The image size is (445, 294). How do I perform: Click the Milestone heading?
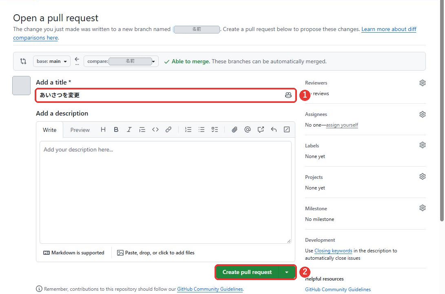tap(316, 209)
